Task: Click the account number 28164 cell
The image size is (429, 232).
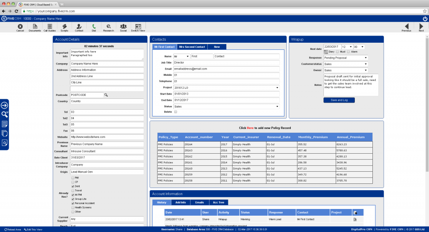Action: point(202,144)
